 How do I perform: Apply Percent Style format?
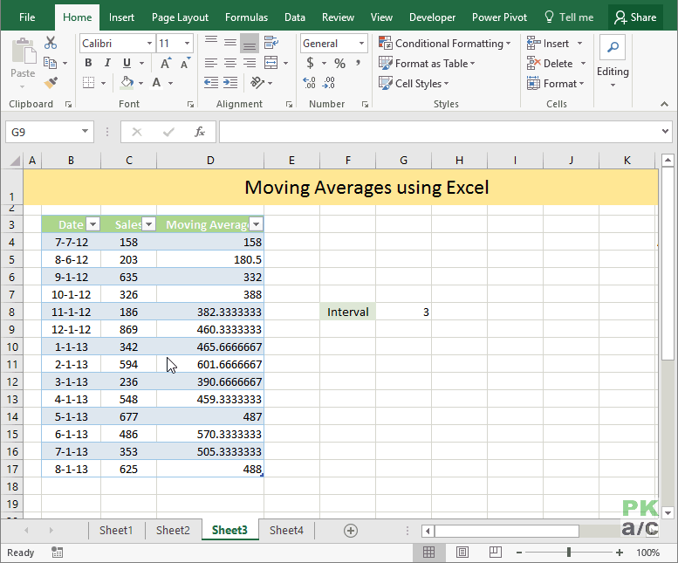[x=339, y=64]
